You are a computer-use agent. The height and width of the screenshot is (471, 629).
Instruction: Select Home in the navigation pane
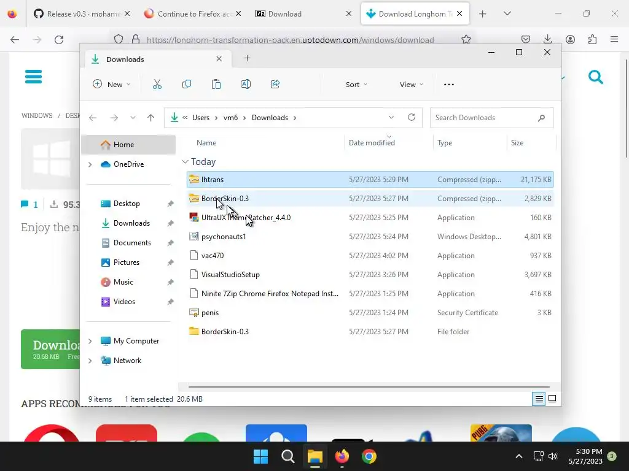coord(128,145)
